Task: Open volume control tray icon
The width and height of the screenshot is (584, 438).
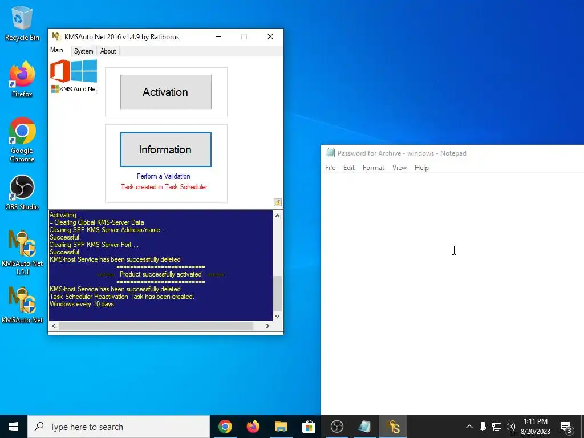Action: click(x=510, y=427)
